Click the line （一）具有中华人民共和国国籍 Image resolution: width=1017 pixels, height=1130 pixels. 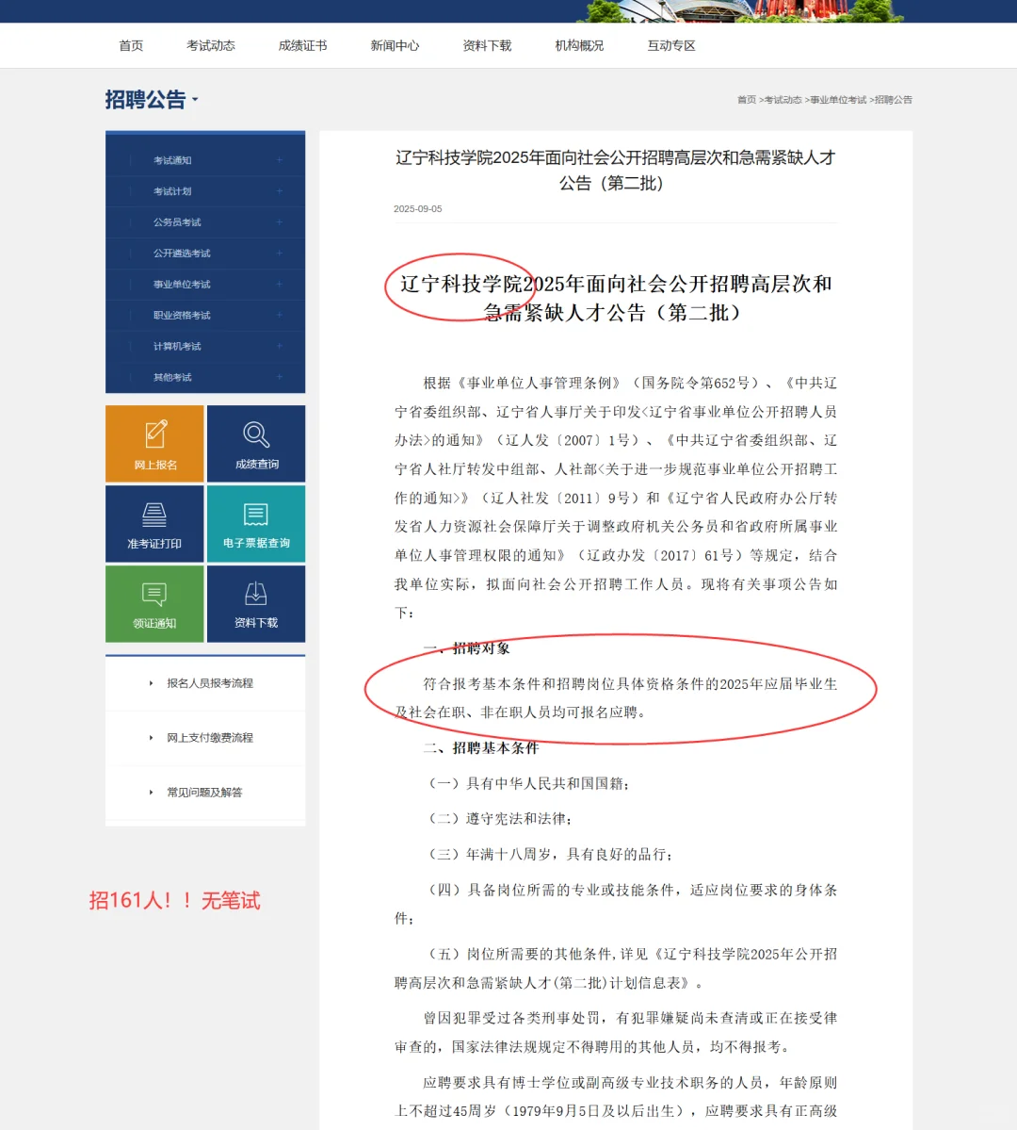pos(528,783)
